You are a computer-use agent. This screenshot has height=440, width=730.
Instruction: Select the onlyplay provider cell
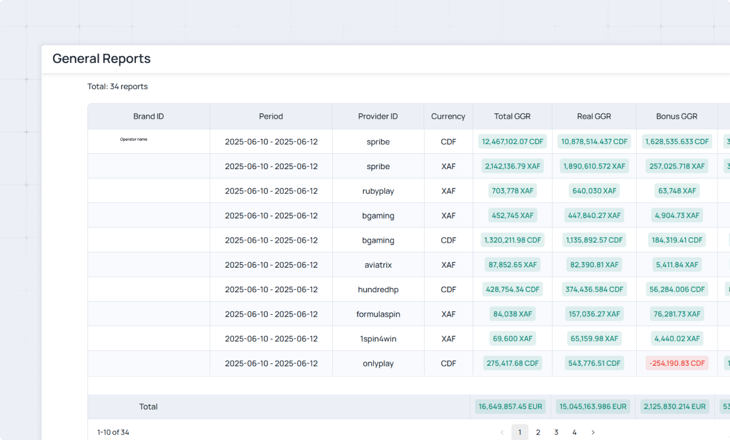378,363
